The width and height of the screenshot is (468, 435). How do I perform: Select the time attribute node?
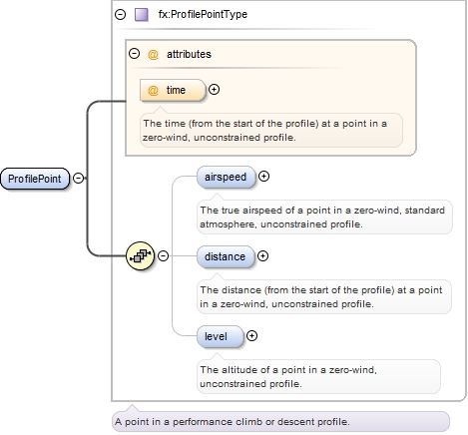173,90
